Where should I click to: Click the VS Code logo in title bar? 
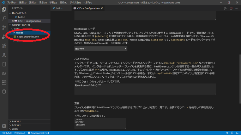(3, 2)
